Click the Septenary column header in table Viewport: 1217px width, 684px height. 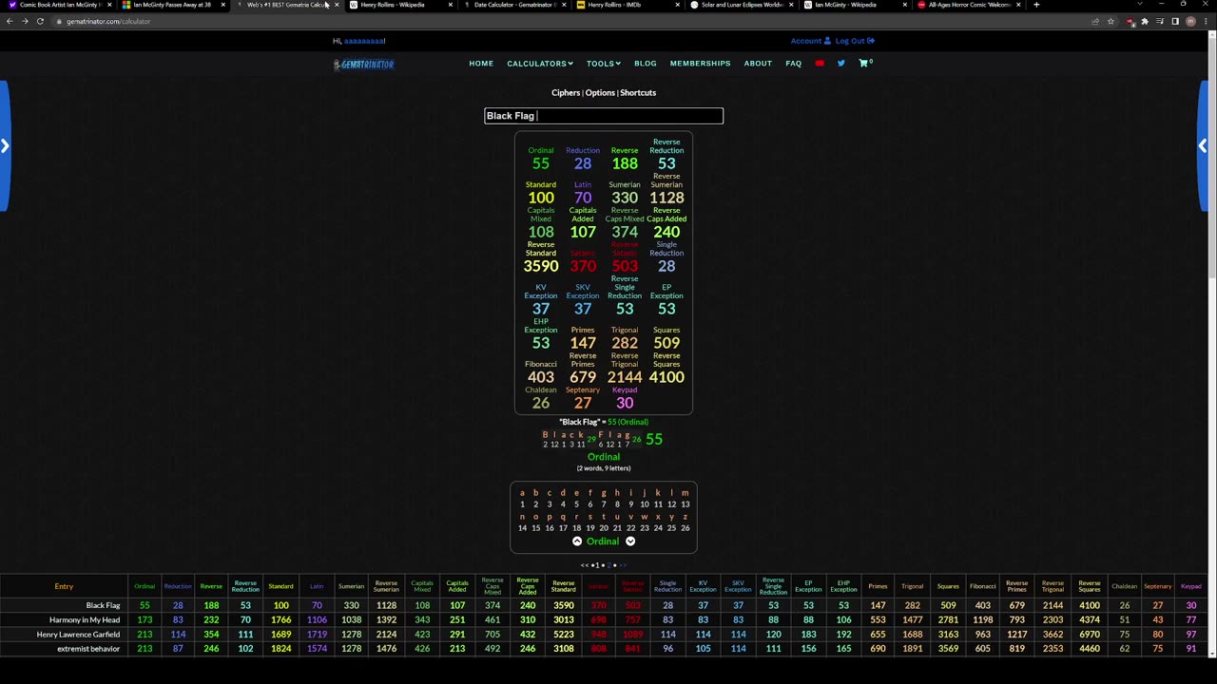(x=1157, y=586)
